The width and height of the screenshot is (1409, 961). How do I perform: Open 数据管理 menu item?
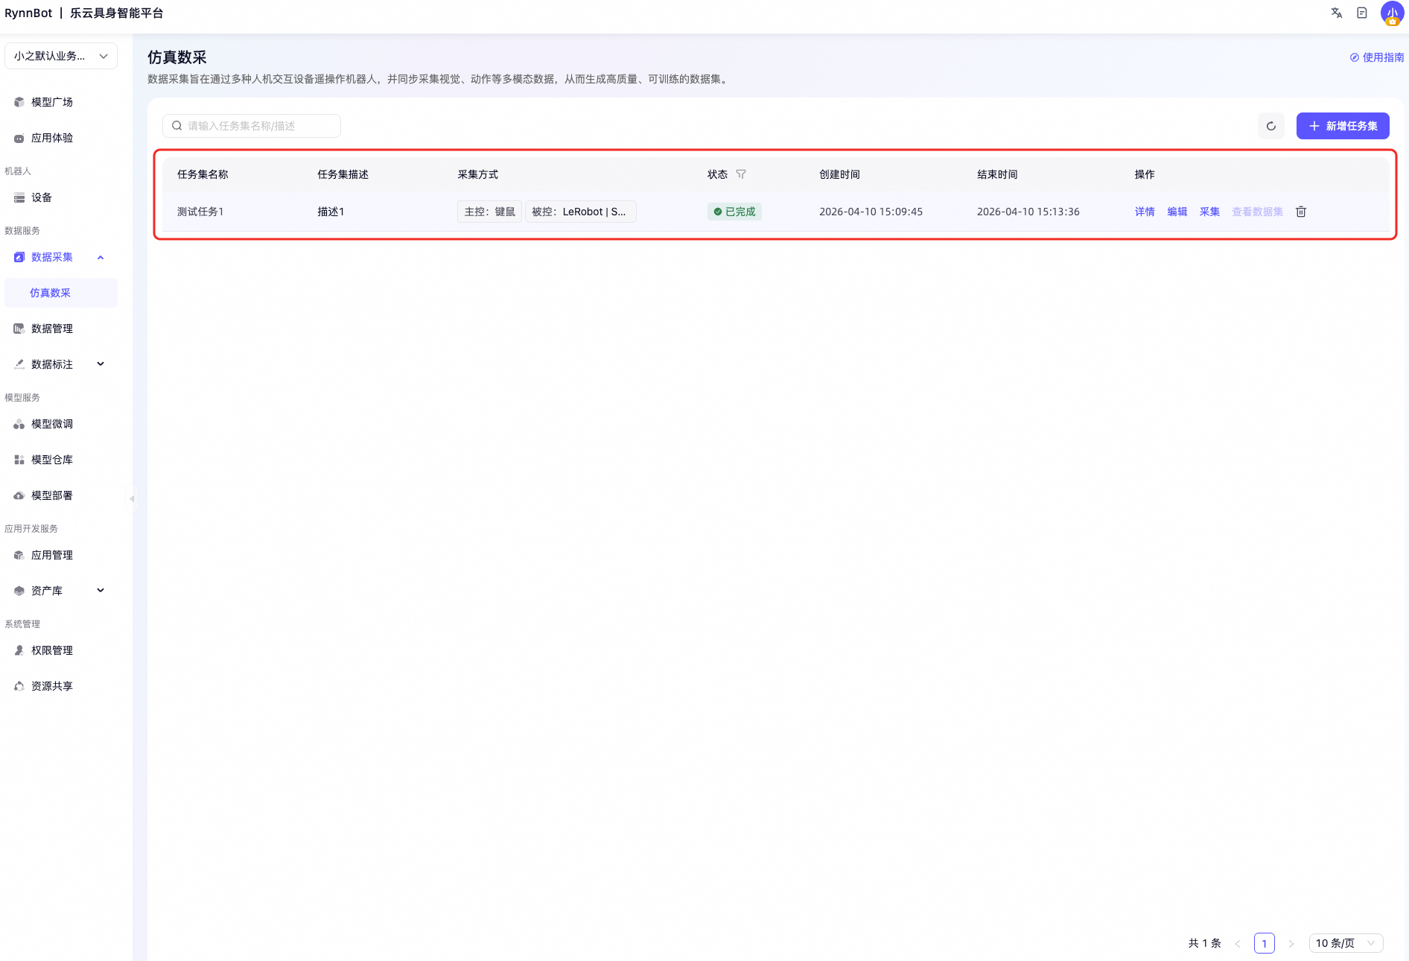61,329
